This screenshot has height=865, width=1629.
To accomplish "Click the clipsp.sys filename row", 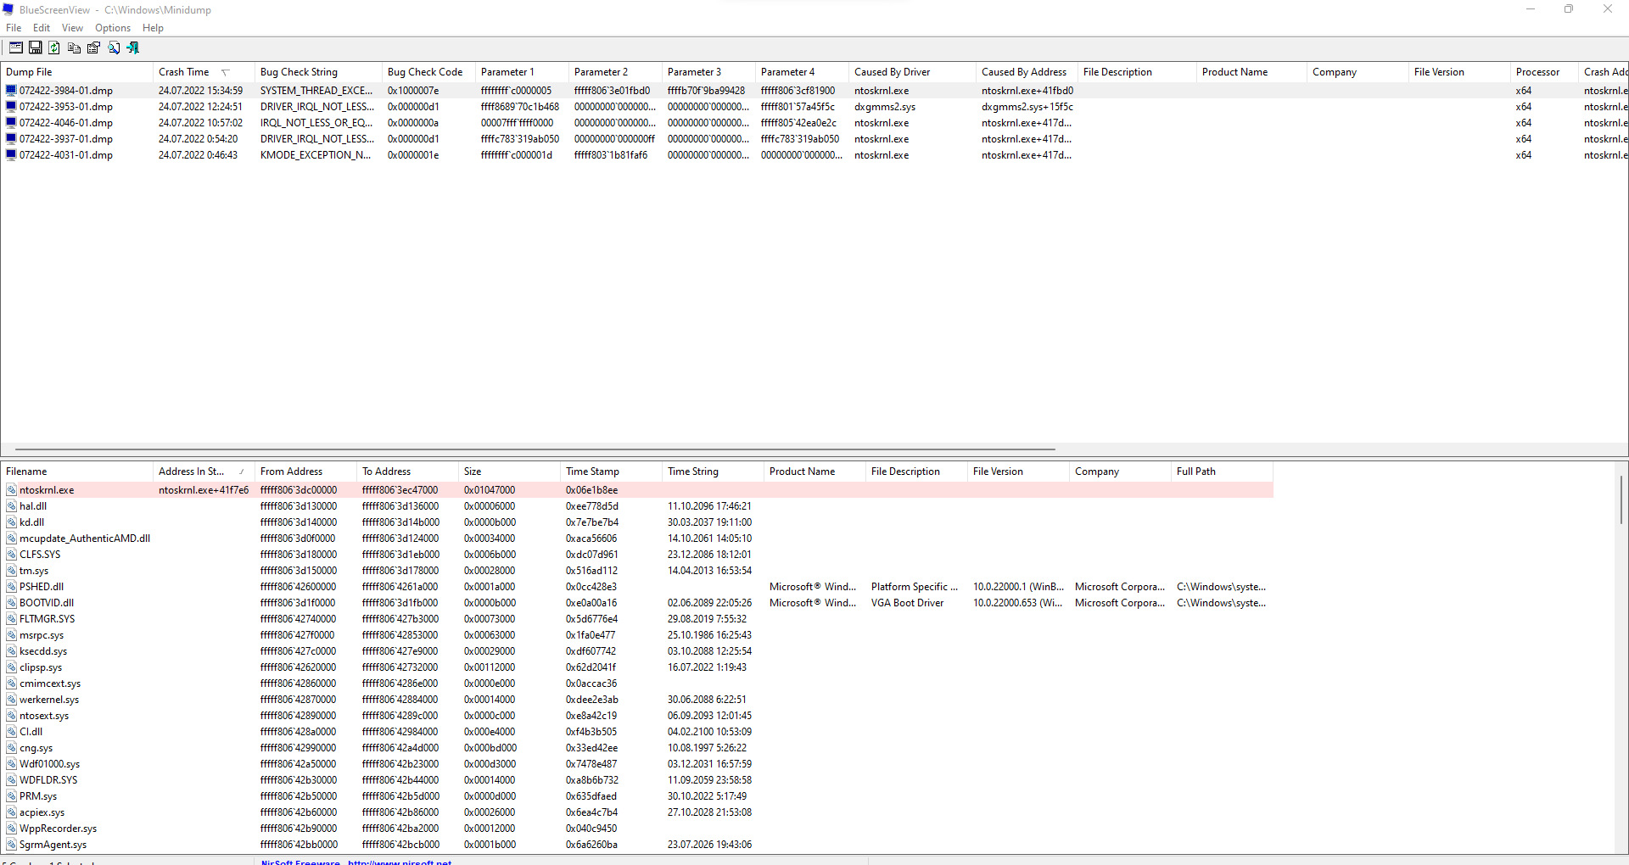I will point(41,667).
